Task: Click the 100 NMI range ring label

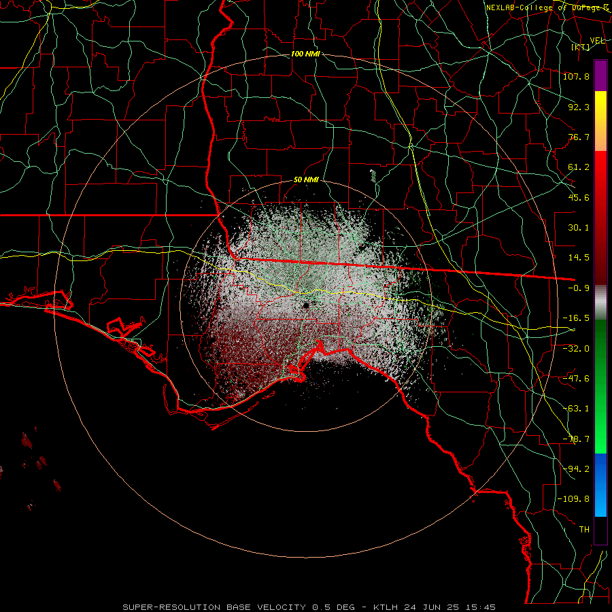Action: click(x=305, y=54)
